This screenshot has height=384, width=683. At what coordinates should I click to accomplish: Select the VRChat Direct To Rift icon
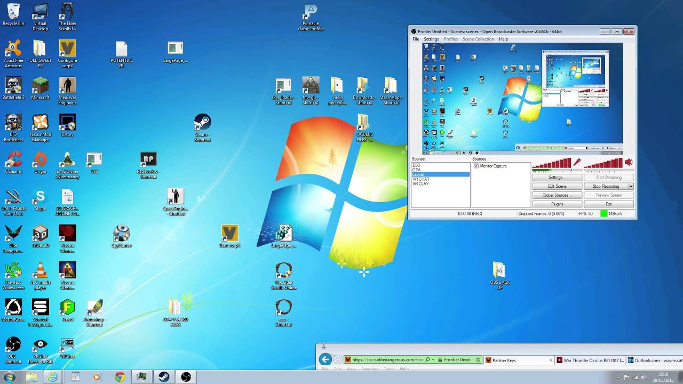click(x=40, y=351)
